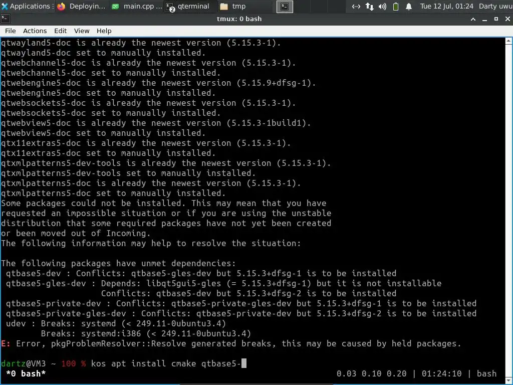Click the 'qtwebengine5-doc is already the newest version' line
This screenshot has width=513, height=385.
(x=158, y=83)
